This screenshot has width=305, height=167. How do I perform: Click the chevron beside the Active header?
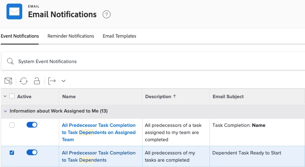click(x=5, y=96)
